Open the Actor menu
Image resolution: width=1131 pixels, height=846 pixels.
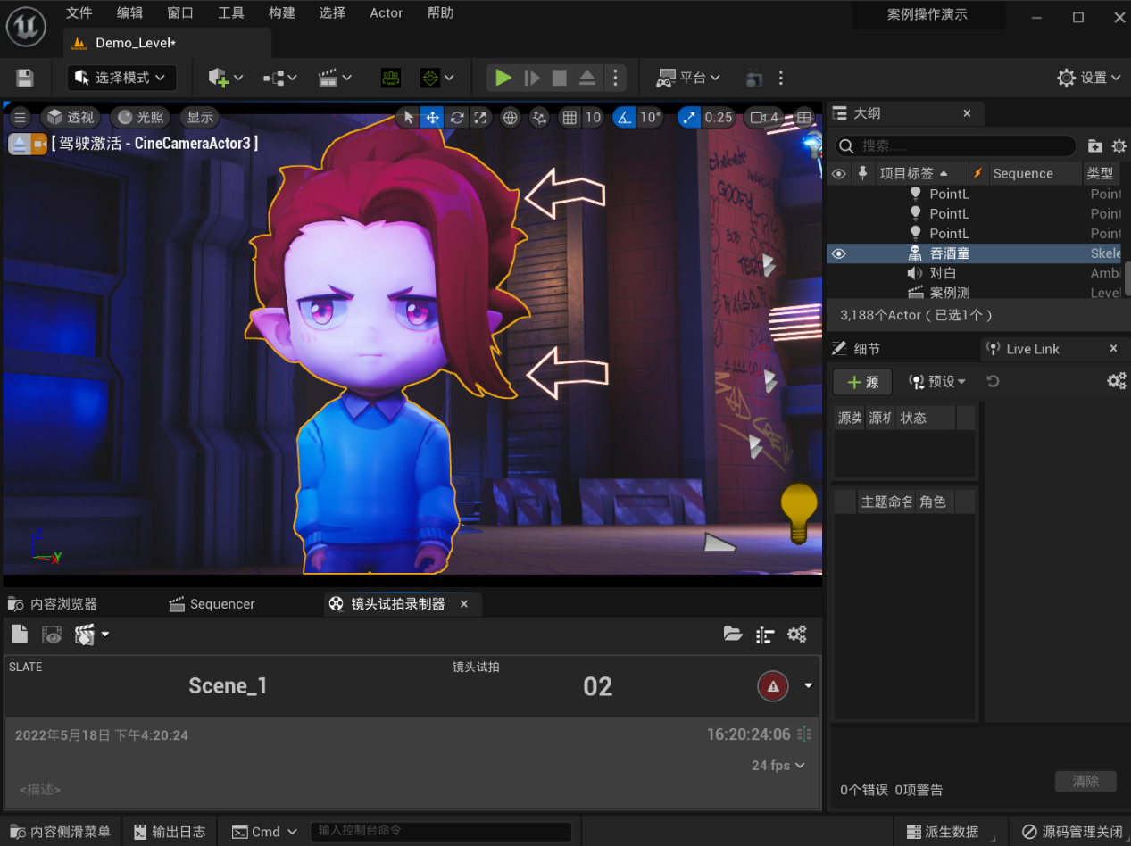coord(387,12)
